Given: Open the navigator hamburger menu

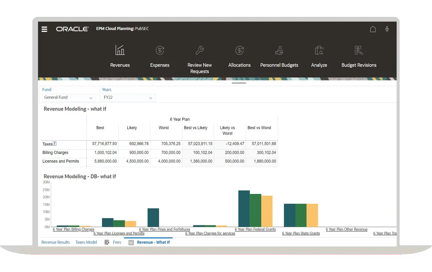Looking at the screenshot, I should tap(44, 29).
